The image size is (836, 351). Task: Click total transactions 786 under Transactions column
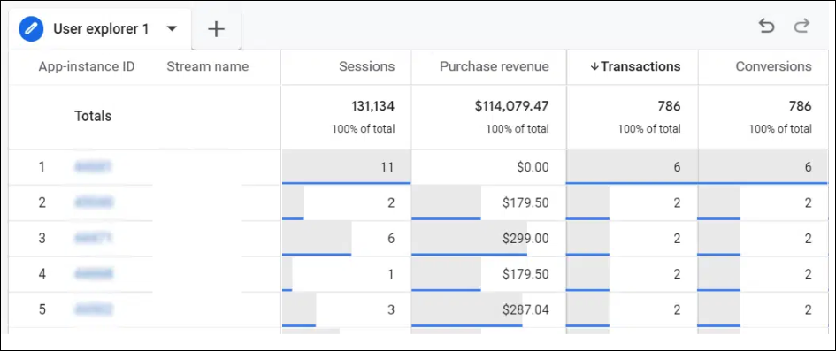coord(669,106)
